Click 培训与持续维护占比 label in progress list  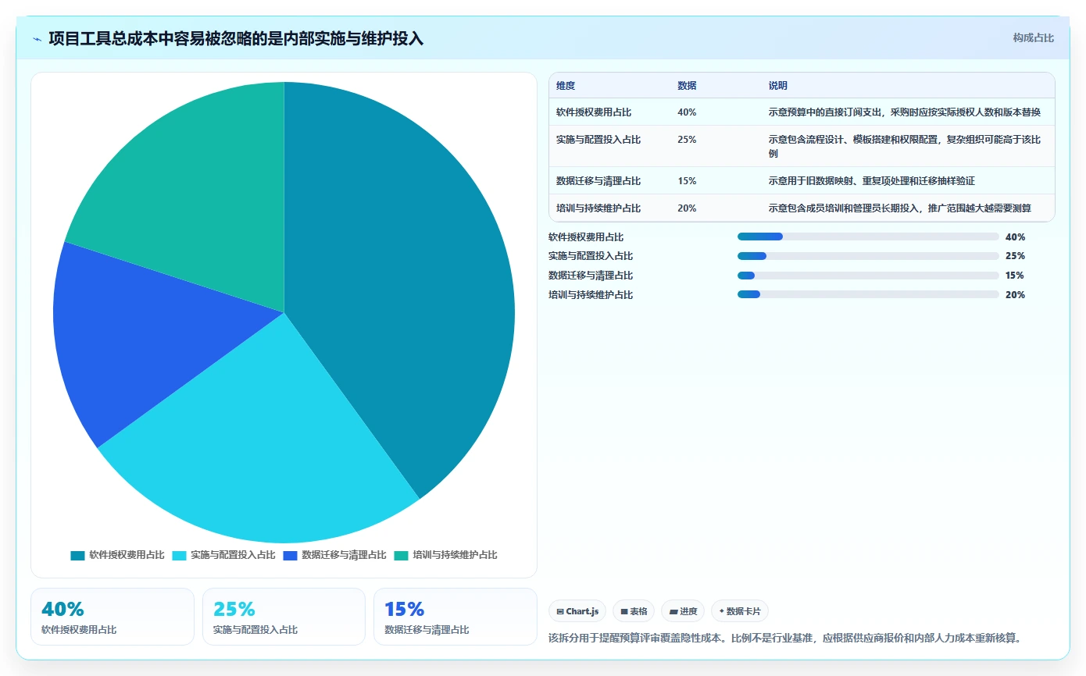tap(591, 295)
